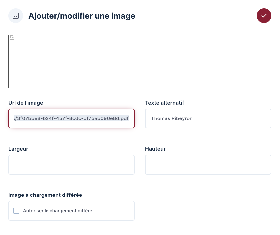Confirm with the red checkmark button

click(x=264, y=16)
